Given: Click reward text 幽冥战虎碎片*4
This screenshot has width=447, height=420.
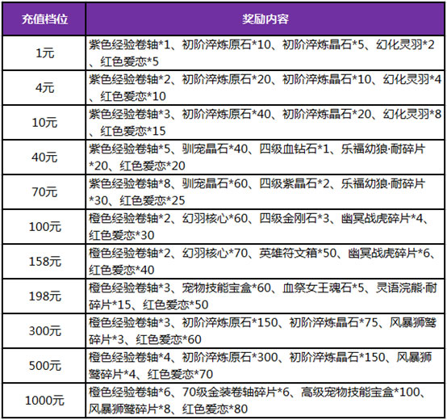Looking at the screenshot, I should (382, 219).
